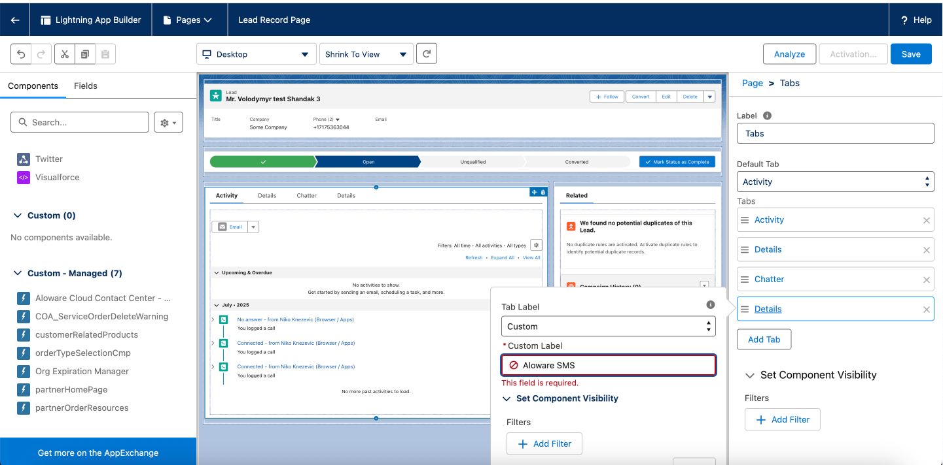Collapse Set Component Visibility in right panel
The image size is (943, 465).
tap(750, 376)
